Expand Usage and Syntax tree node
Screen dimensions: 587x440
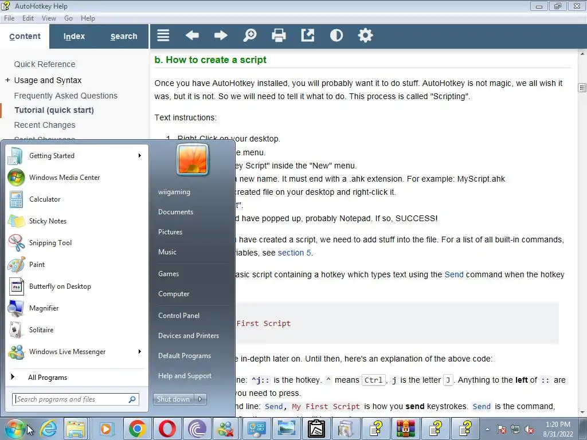click(7, 80)
